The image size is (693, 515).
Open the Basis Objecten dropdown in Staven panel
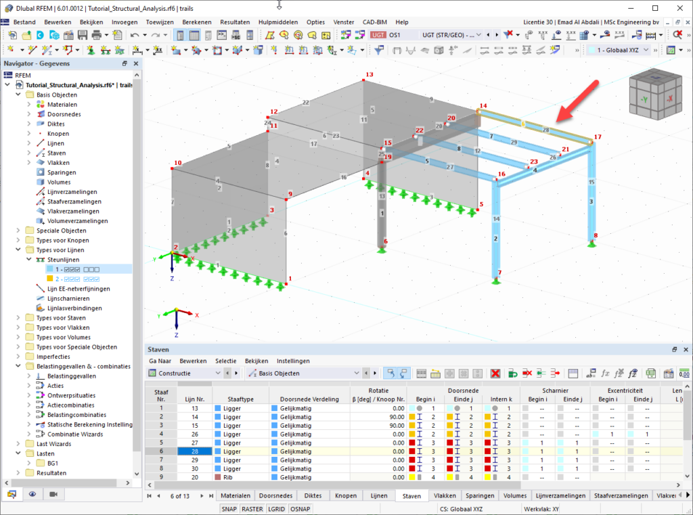(x=356, y=373)
